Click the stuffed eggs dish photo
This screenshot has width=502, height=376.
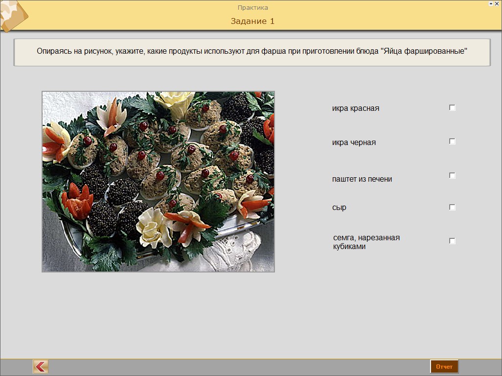[158, 181]
